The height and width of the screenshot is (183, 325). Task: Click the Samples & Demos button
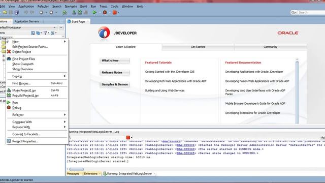pos(115,84)
